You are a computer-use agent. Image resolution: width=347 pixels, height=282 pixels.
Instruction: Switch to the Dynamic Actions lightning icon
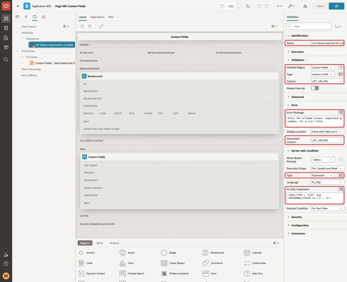tap(26, 17)
